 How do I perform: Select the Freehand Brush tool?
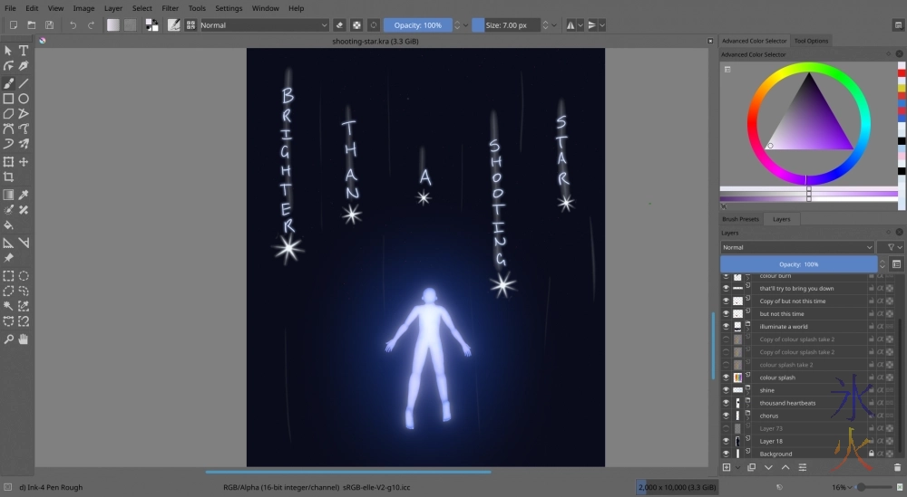point(8,82)
